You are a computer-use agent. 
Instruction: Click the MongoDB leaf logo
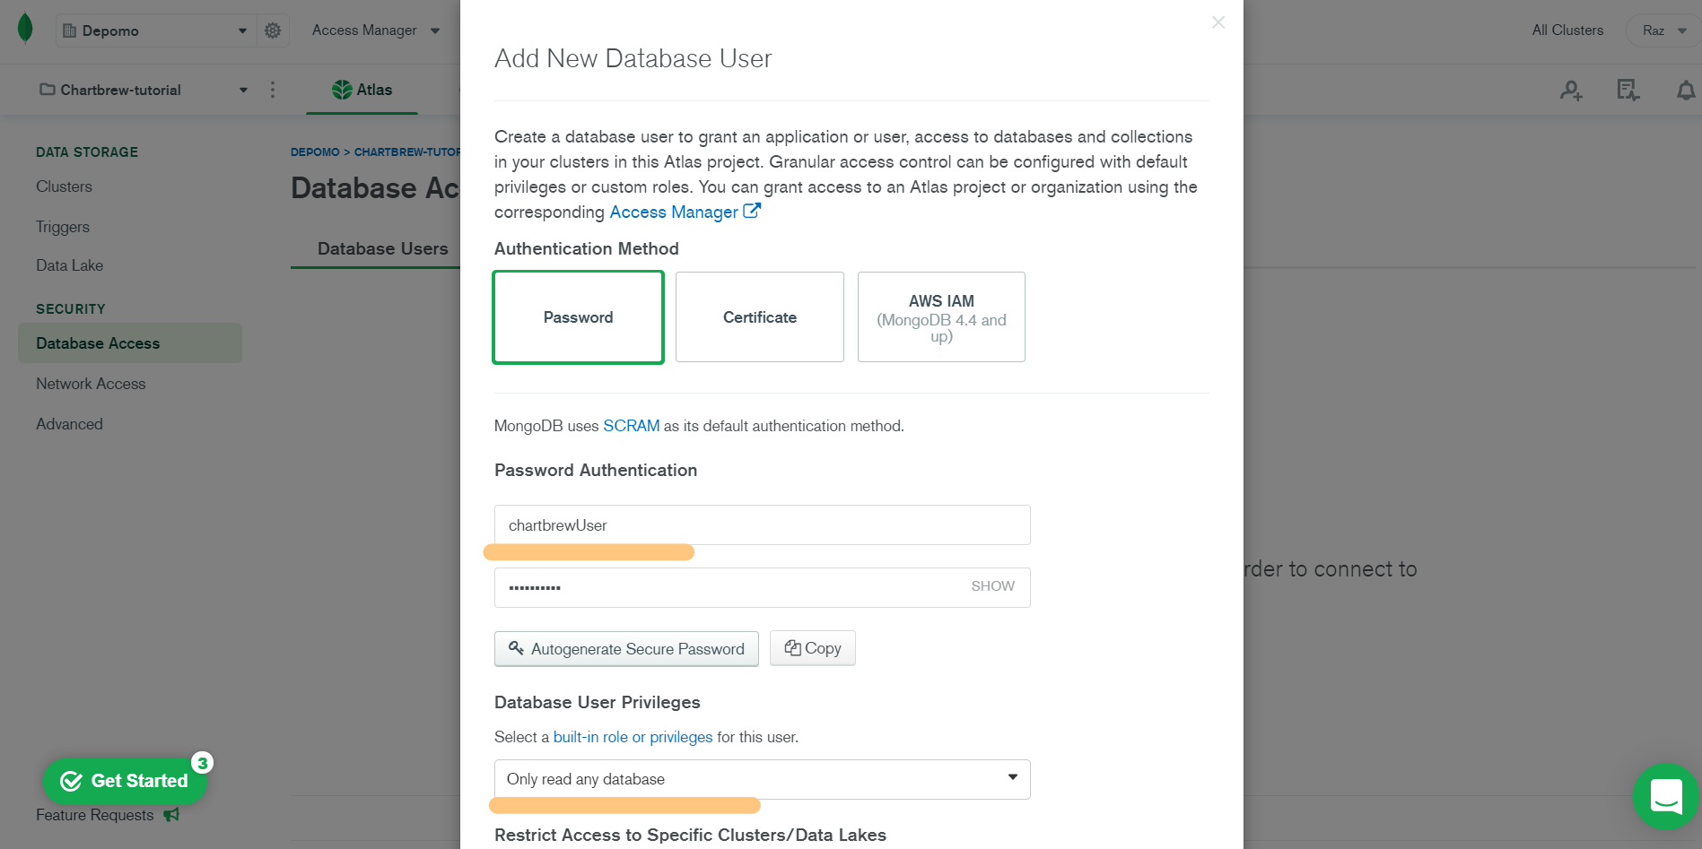click(x=25, y=27)
